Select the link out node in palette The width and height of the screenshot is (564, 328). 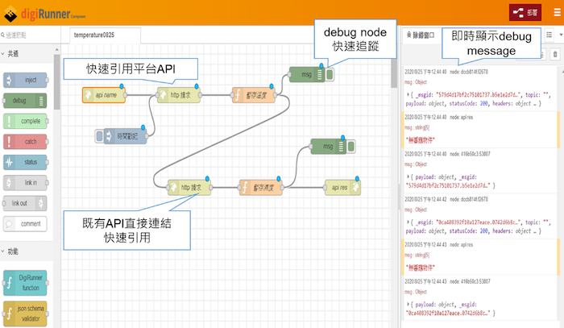[x=25, y=203]
